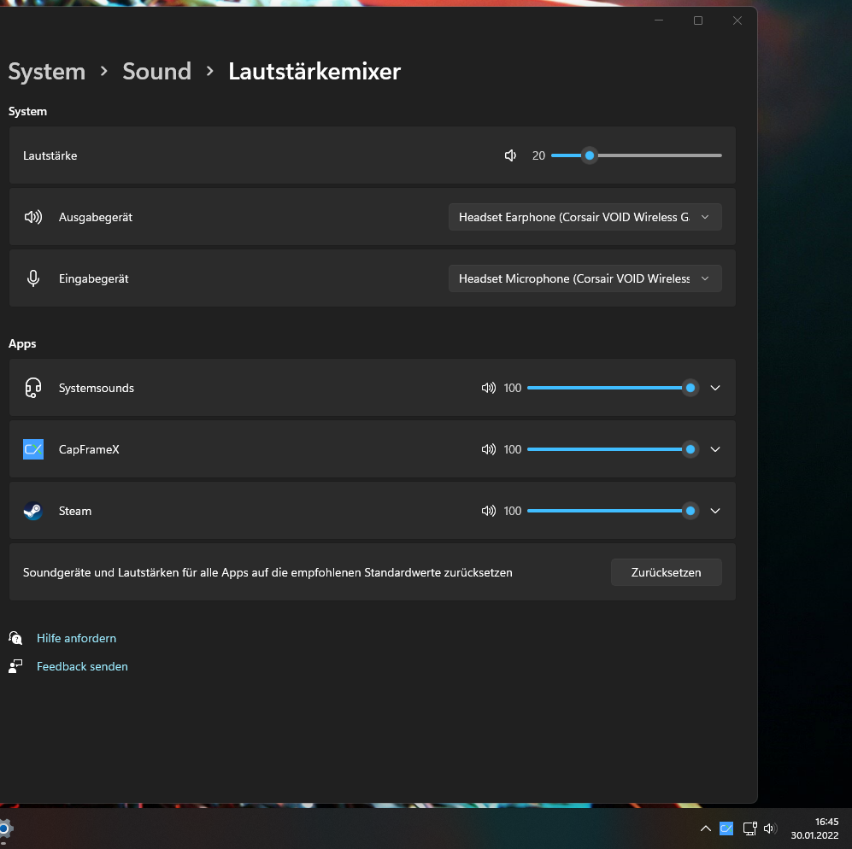Viewport: 852px width, 849px height.
Task: Click the Systemsounds headset icon
Action: coord(33,388)
